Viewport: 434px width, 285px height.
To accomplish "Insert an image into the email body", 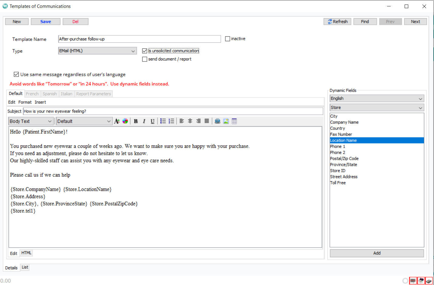I will [226, 121].
